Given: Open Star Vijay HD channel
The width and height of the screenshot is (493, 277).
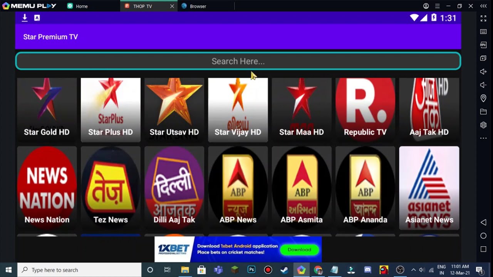Looking at the screenshot, I should tap(238, 110).
